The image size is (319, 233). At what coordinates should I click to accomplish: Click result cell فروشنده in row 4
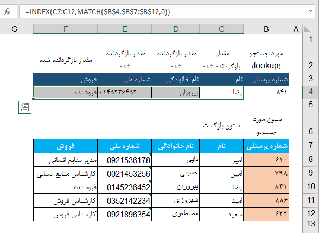65,92
